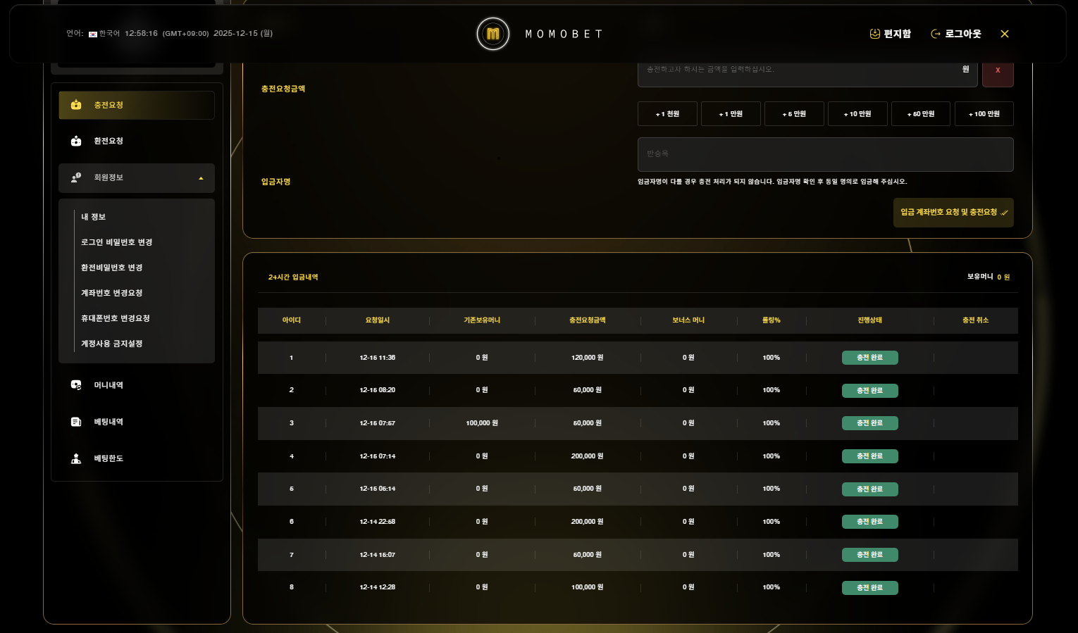1078x633 pixels.
Task: Open 로그인 비밀번호 변경 menu item
Action: click(116, 242)
